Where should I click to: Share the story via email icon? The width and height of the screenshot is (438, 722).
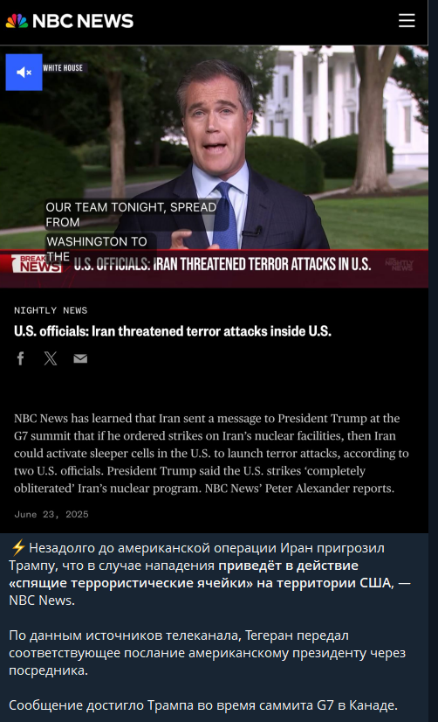click(80, 358)
